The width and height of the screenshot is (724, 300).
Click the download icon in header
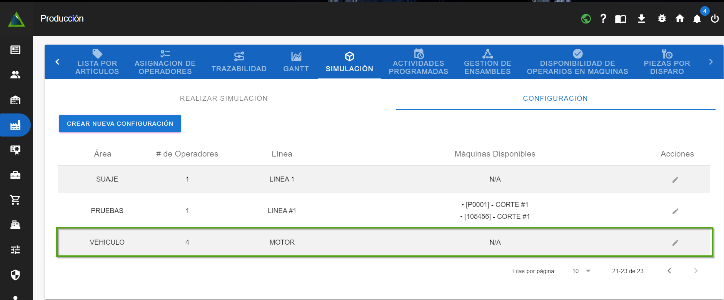click(641, 18)
